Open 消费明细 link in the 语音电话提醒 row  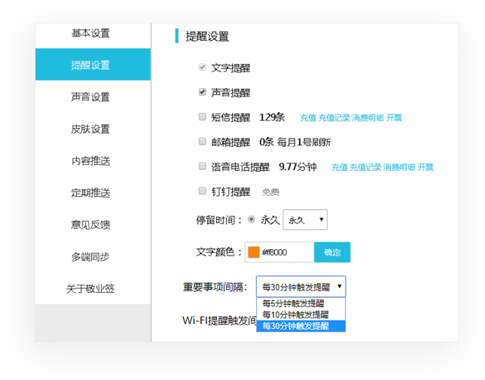(399, 168)
